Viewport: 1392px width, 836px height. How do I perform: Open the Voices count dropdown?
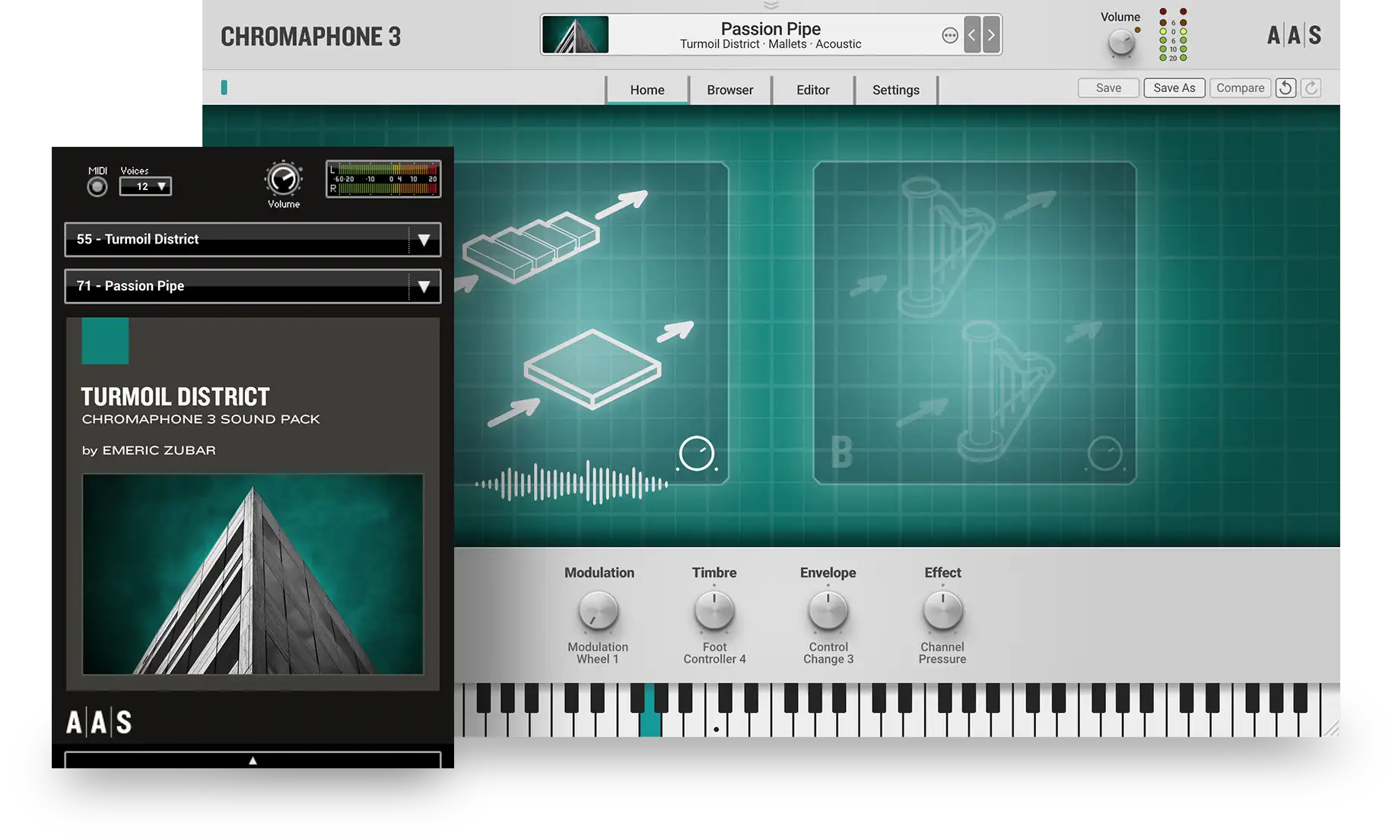click(145, 186)
